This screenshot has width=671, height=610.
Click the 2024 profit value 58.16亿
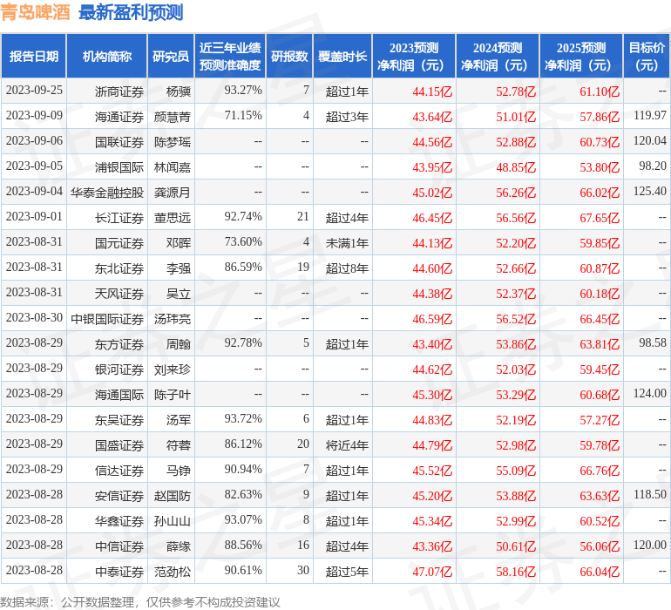click(x=516, y=572)
